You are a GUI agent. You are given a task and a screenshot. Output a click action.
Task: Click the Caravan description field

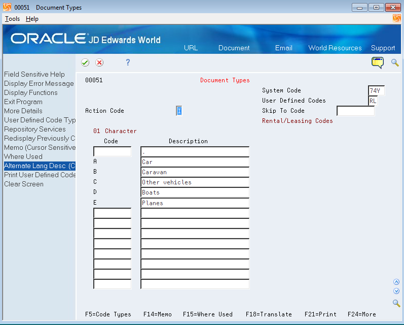(195, 172)
